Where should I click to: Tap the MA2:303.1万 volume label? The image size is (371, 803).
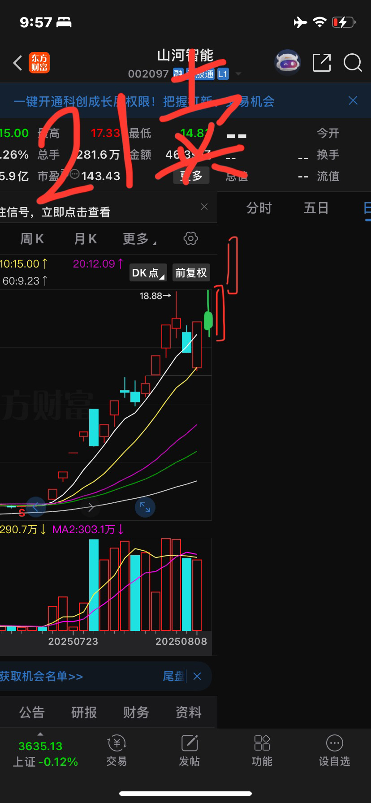(88, 530)
